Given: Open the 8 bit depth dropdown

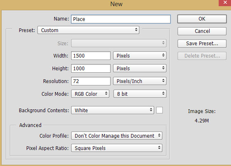Looking at the screenshot, I should tap(140, 94).
